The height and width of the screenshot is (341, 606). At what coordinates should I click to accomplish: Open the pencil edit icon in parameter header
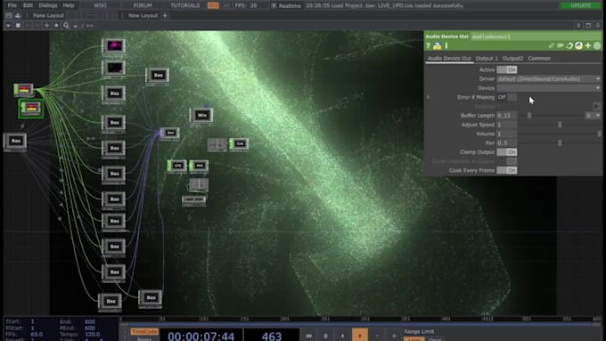click(552, 45)
